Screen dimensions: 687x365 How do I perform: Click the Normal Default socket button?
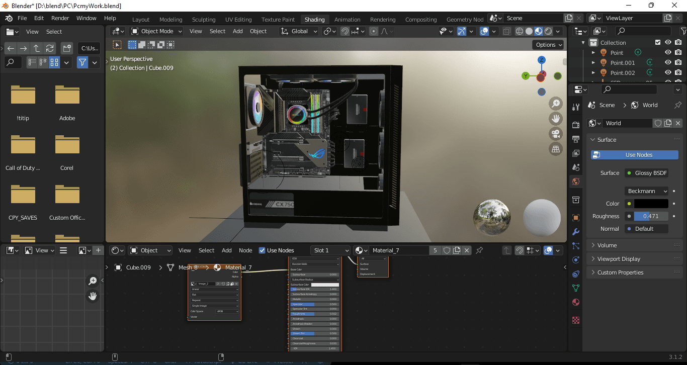(646, 229)
